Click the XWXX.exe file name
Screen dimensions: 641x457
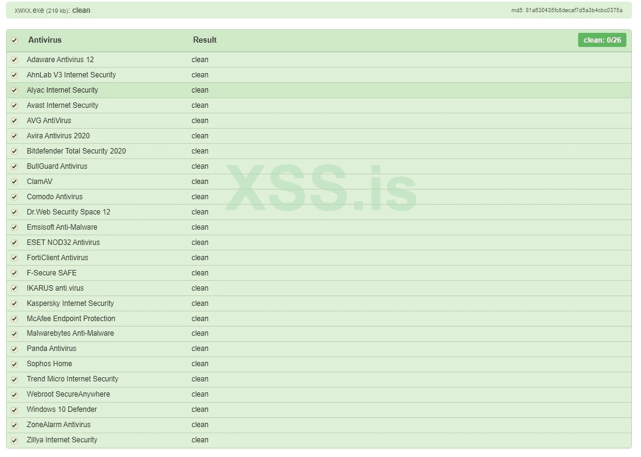(x=29, y=10)
